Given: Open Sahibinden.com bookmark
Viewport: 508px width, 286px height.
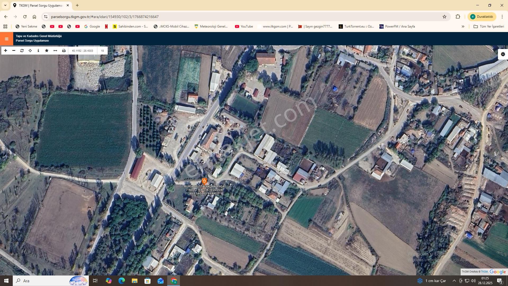Looking at the screenshot, I should (x=130, y=26).
